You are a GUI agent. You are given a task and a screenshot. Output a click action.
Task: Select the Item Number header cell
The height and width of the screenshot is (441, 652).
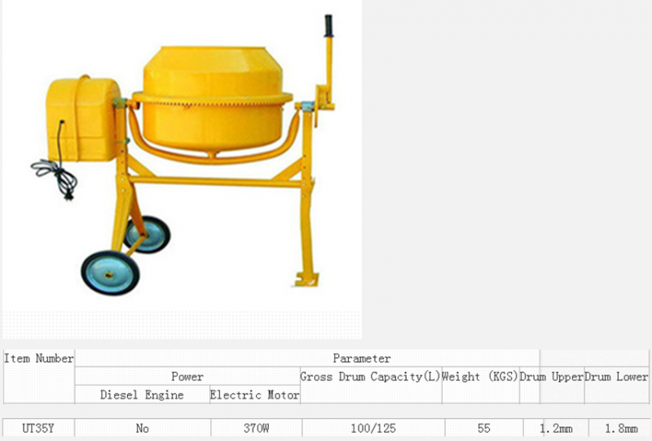point(38,358)
